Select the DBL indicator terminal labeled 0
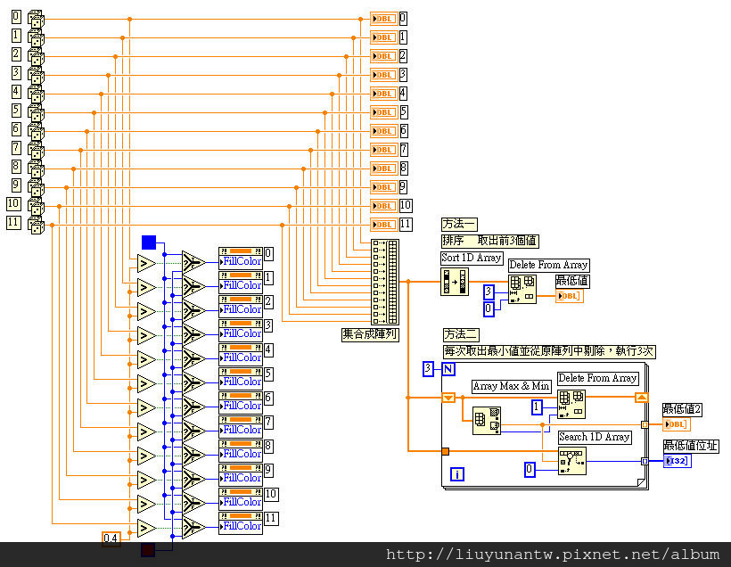 point(383,19)
